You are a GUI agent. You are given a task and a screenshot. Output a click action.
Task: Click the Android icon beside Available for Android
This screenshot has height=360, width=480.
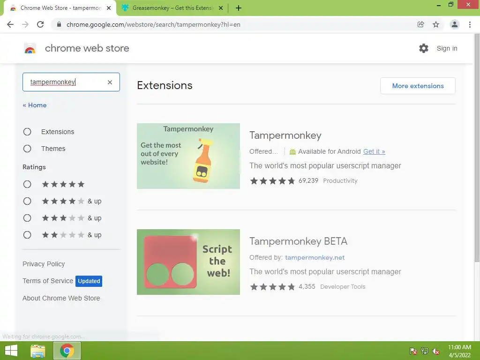[292, 151]
